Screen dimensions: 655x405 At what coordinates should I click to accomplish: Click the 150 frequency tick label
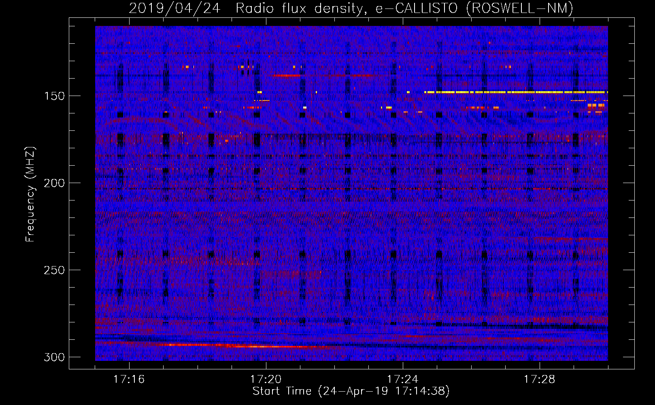[x=54, y=96]
